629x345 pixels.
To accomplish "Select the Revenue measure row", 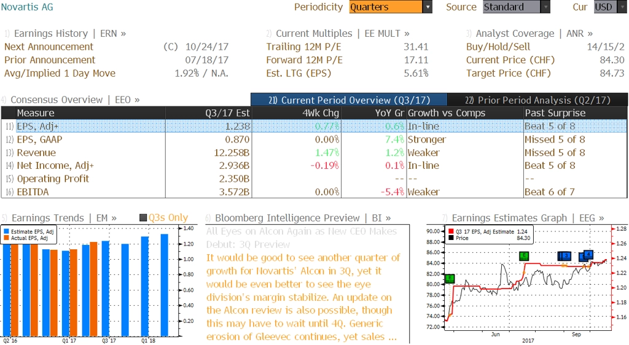I will click(314, 153).
